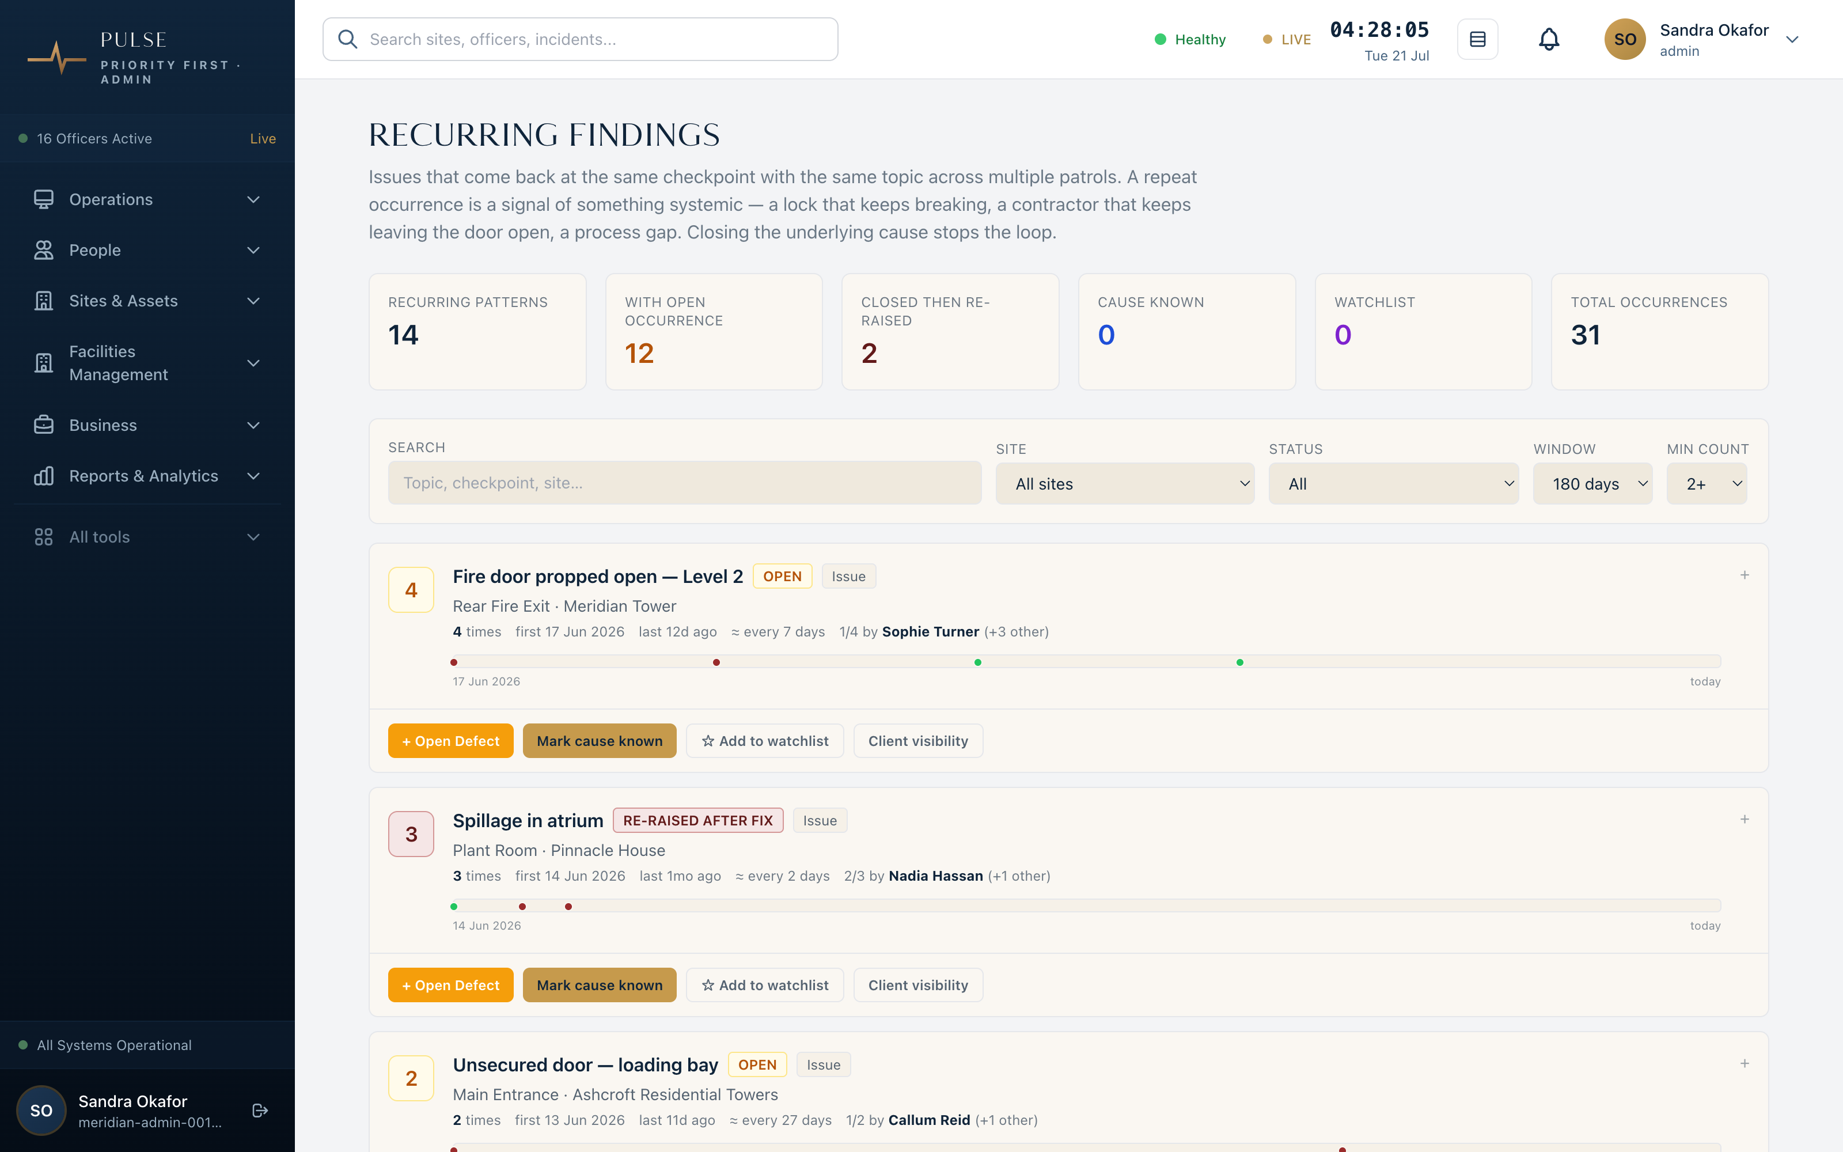Click the count badge 2 on Unsecured door

pyautogui.click(x=411, y=1078)
